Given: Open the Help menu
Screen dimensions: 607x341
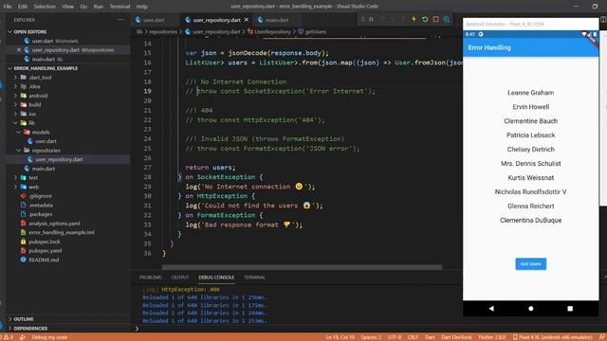Looking at the screenshot, I should 142,7.
